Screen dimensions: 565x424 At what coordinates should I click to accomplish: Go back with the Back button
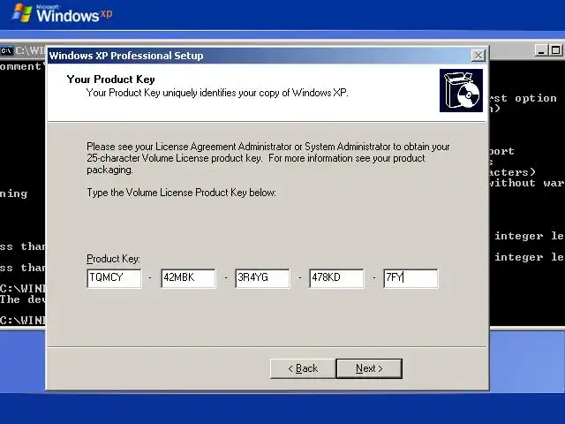(303, 368)
